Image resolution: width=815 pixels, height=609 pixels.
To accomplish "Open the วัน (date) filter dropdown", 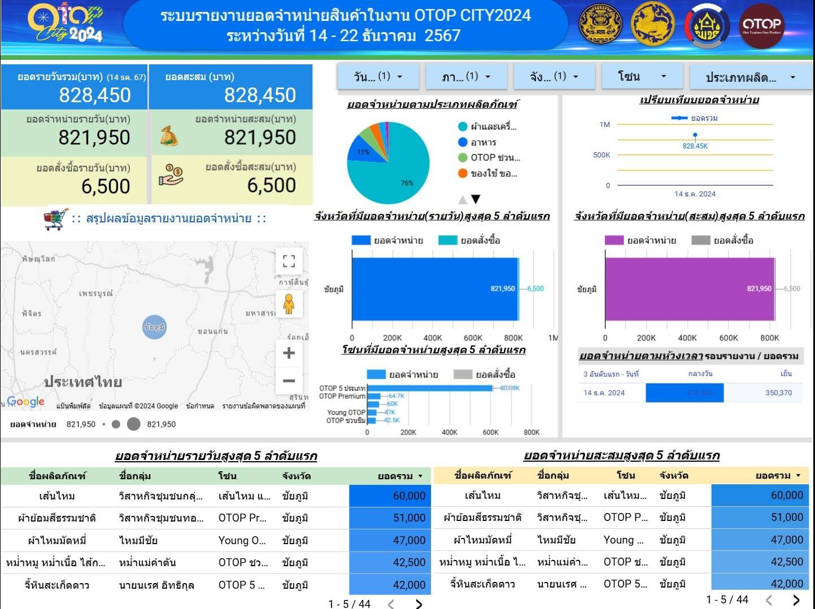I will (x=378, y=77).
